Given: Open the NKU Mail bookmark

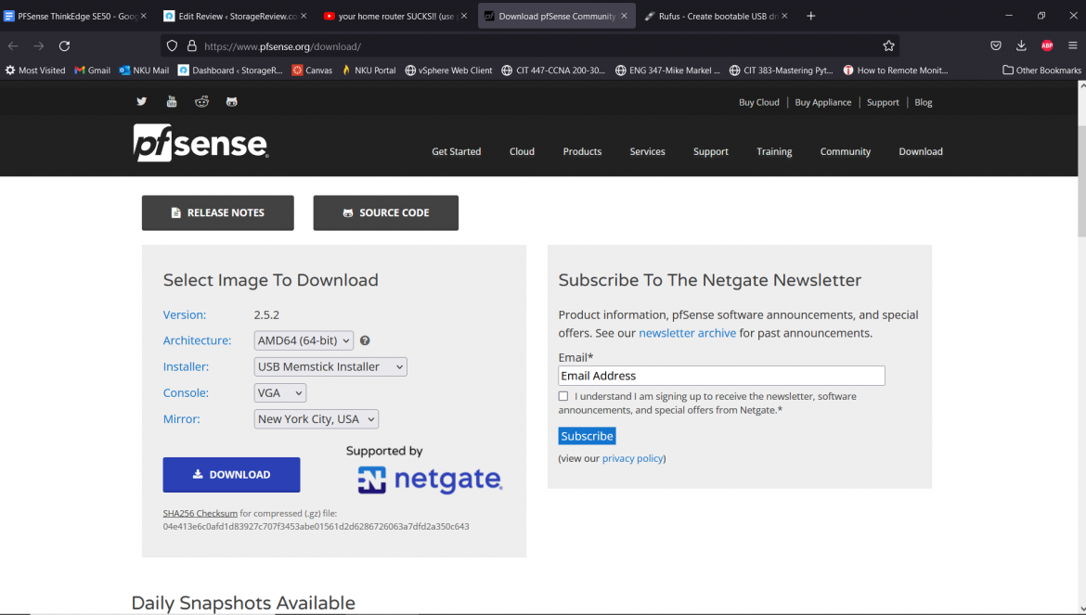Looking at the screenshot, I should [x=144, y=70].
